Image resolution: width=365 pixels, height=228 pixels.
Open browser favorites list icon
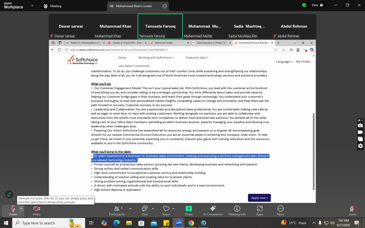point(291,50)
